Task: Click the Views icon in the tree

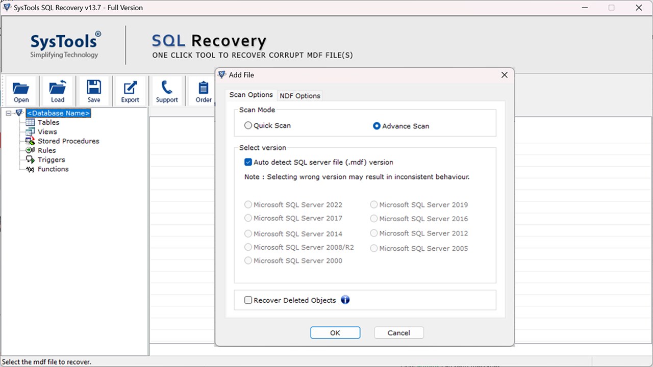Action: (30, 132)
